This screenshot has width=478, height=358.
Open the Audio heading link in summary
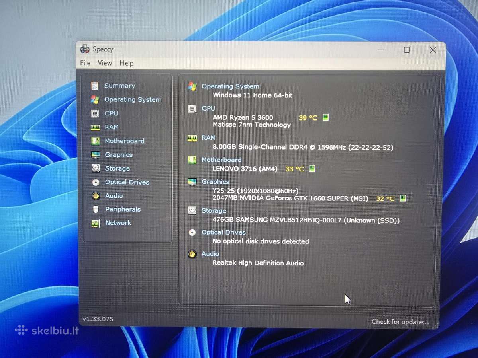click(x=210, y=254)
